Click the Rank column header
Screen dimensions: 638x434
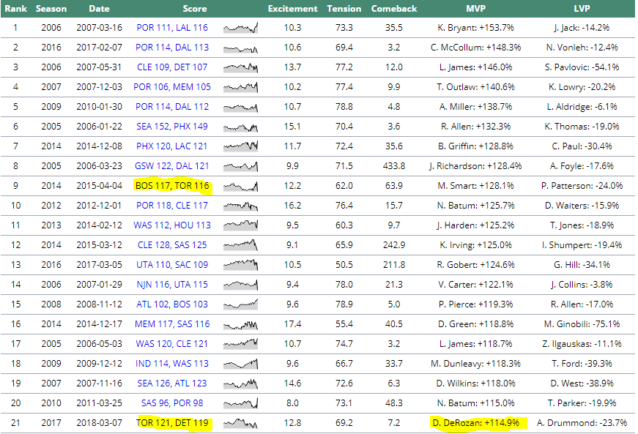(x=15, y=9)
